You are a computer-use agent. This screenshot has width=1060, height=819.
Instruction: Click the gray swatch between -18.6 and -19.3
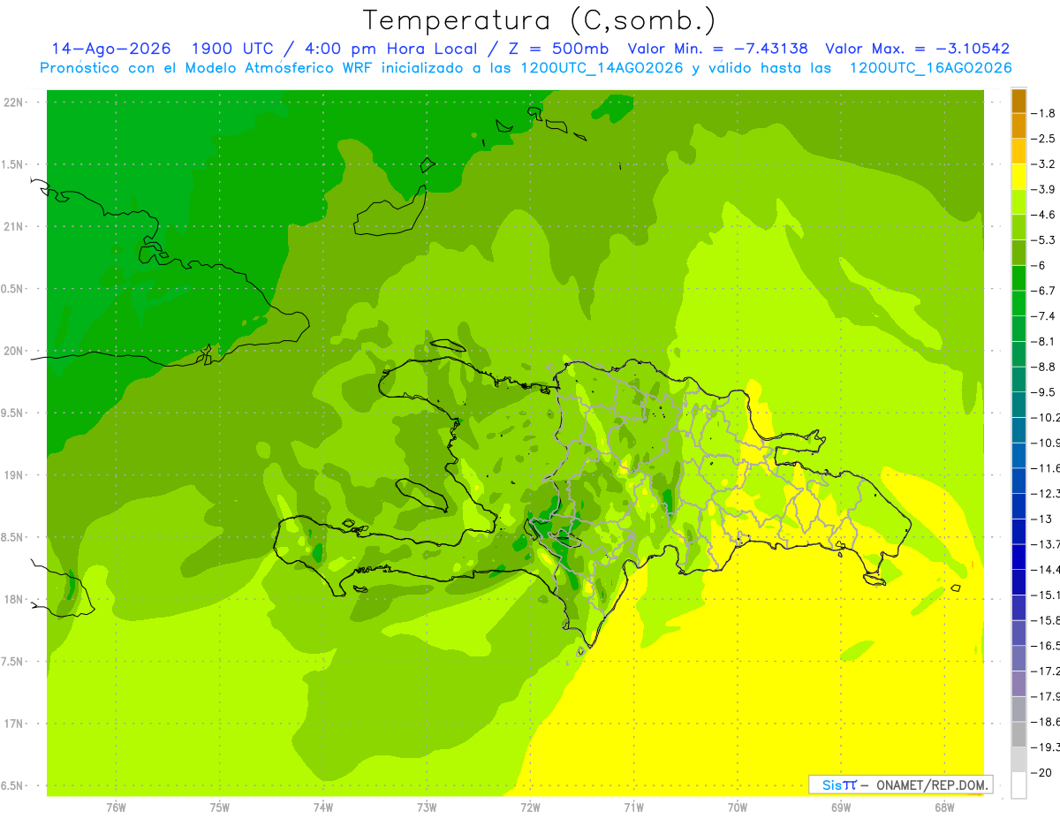1018,733
